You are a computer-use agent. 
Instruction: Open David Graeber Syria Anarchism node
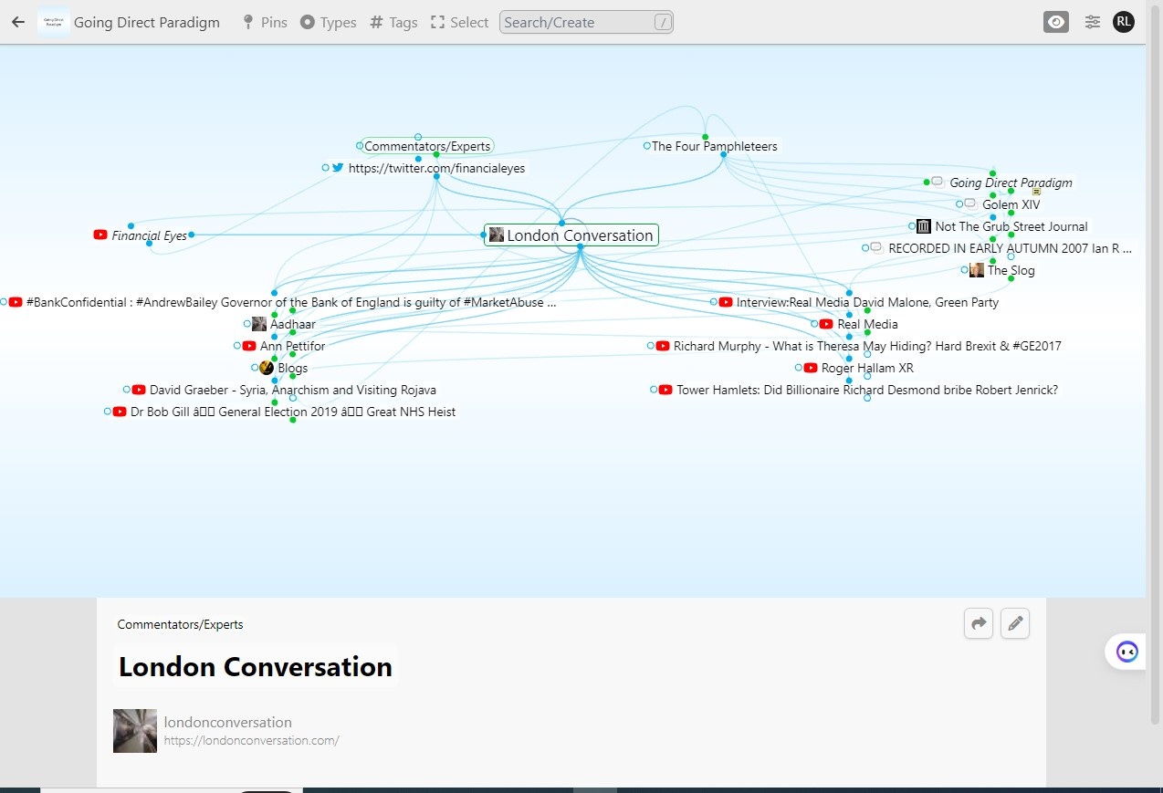(292, 390)
